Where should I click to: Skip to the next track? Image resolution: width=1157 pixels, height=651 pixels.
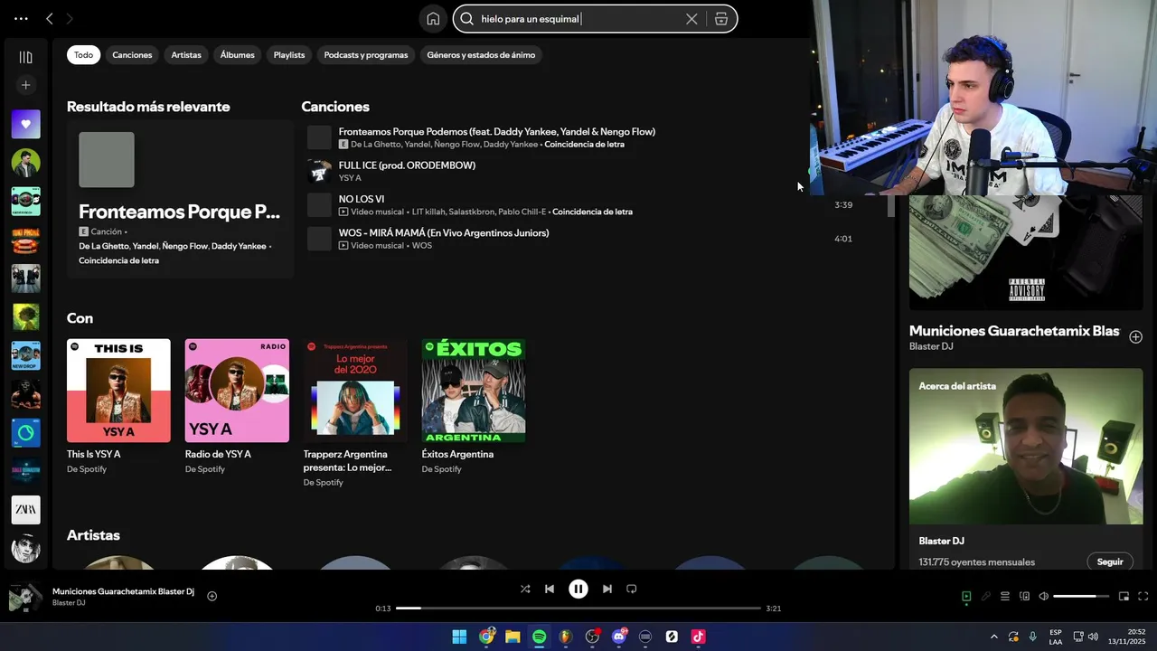coord(607,589)
